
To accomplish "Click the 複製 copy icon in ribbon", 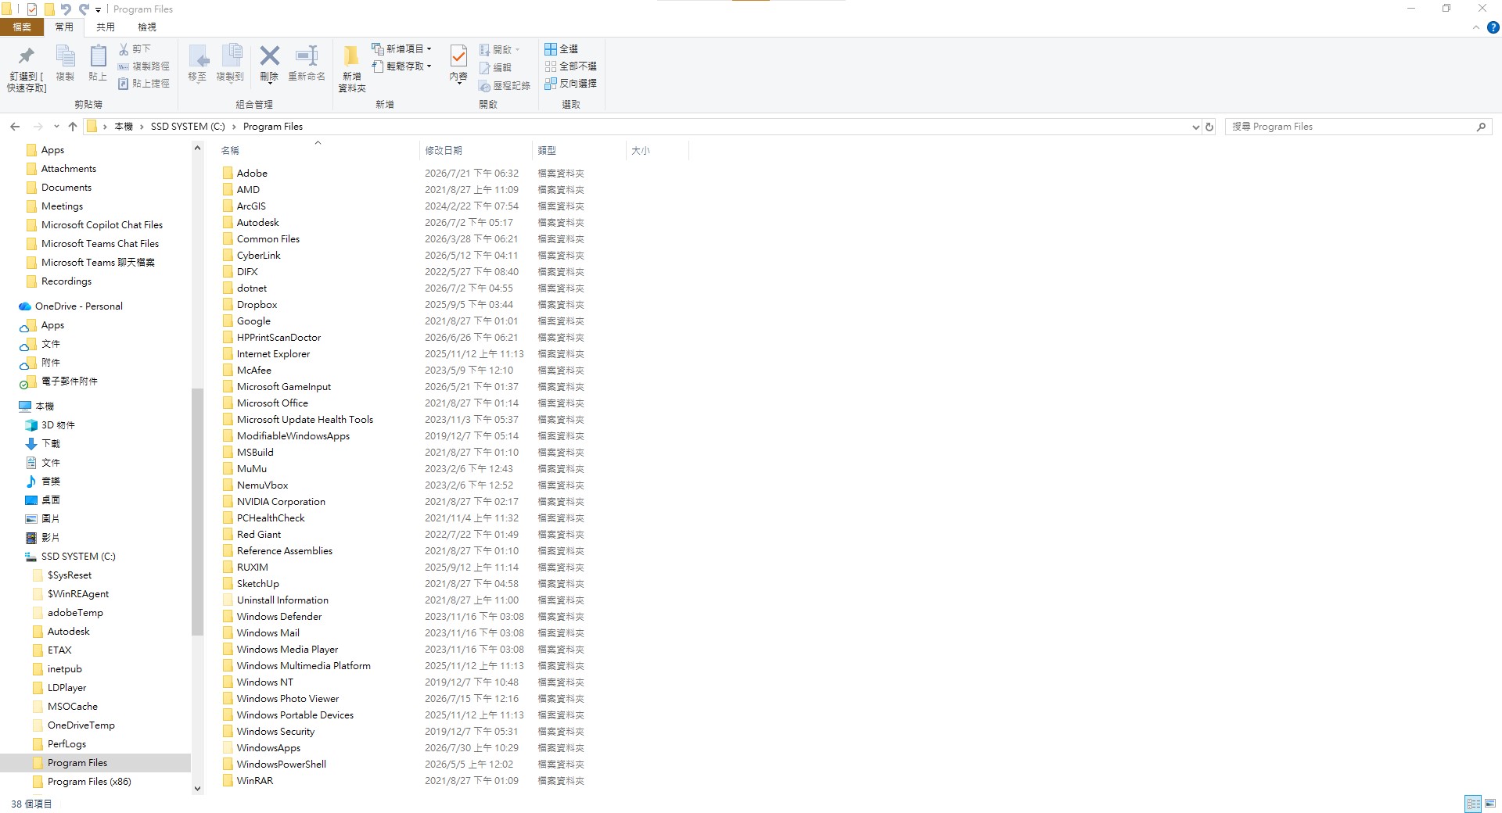I will pos(65,56).
